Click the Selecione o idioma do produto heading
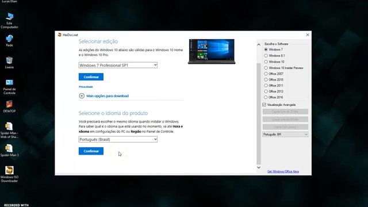368x207 pixels. (x=113, y=113)
